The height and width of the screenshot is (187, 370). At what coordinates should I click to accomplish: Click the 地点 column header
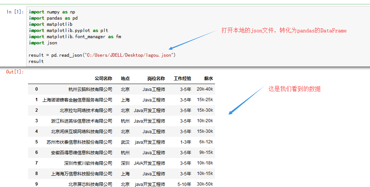125,79
